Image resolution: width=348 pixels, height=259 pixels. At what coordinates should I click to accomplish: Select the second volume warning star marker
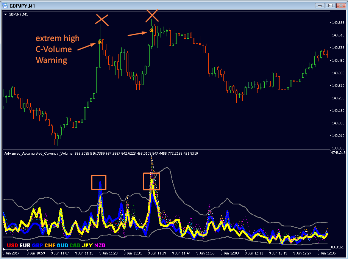click(151, 30)
